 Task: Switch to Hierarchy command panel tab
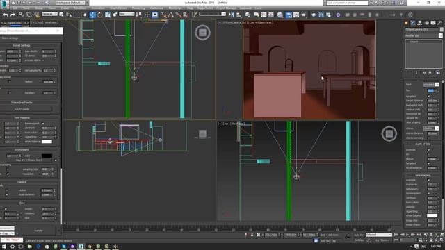[x=420, y=23]
